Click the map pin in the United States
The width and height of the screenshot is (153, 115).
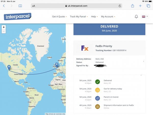click(x=9, y=67)
